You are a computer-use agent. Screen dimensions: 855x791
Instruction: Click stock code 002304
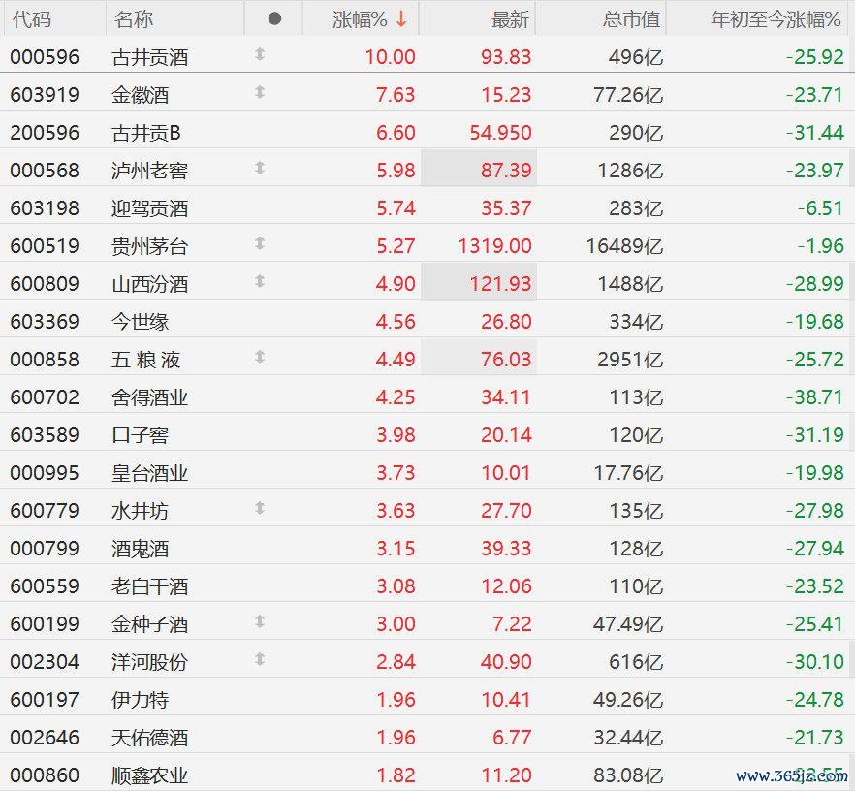click(x=45, y=662)
